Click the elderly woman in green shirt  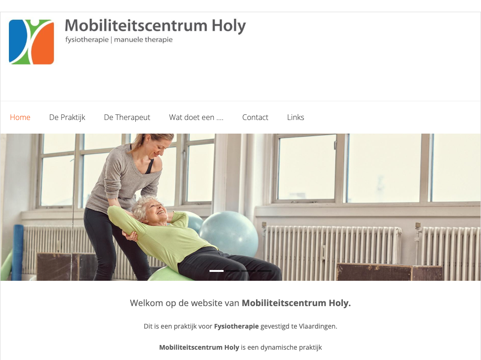tap(172, 236)
